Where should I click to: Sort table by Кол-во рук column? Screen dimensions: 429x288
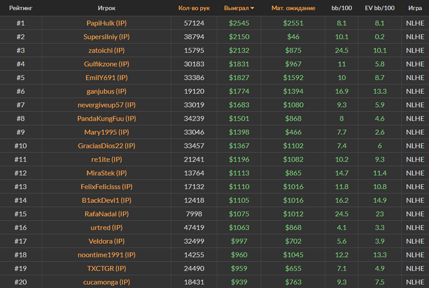[x=194, y=9]
